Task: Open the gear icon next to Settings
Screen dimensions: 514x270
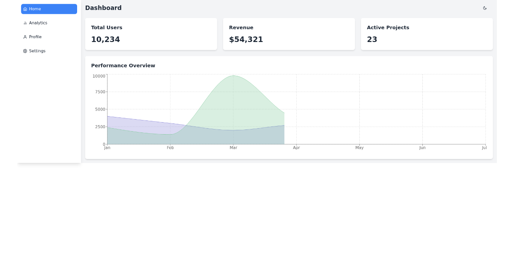Action: click(25, 51)
